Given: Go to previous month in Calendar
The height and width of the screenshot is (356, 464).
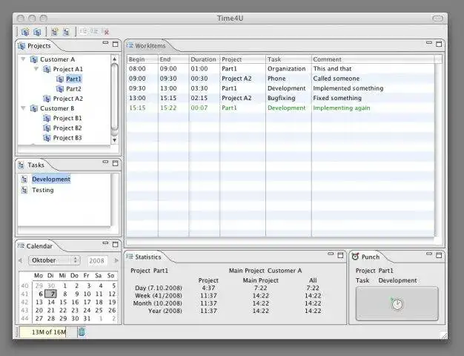Looking at the screenshot, I should 20,260.
